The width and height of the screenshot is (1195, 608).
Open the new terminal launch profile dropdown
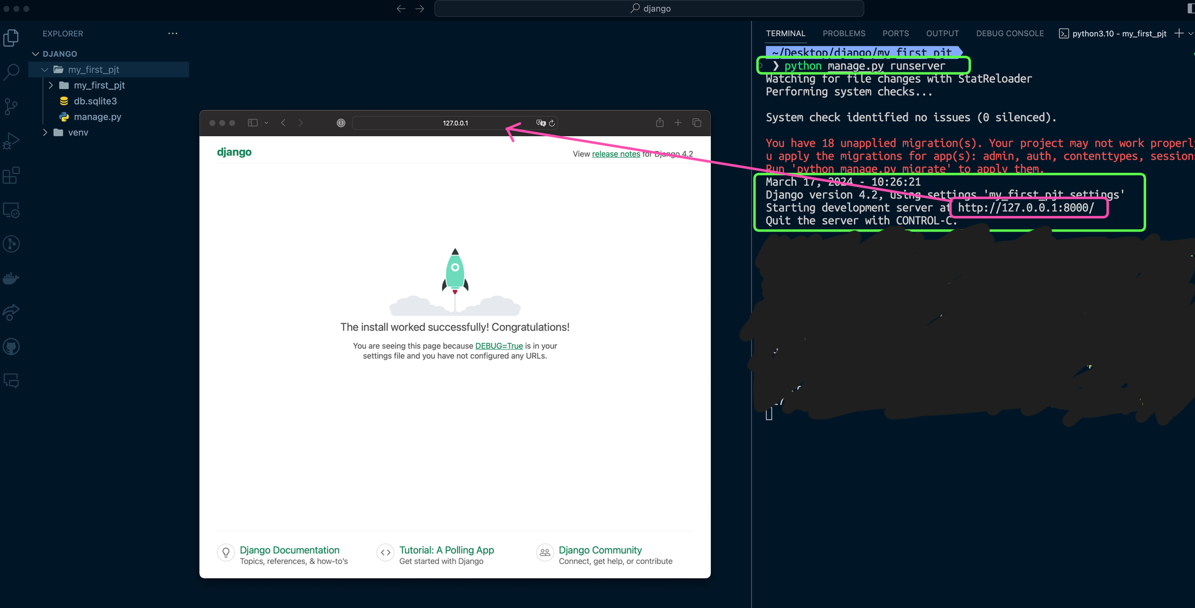point(1190,33)
